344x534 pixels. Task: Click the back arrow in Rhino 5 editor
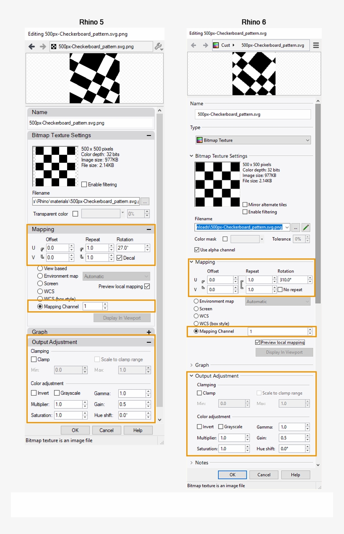click(31, 47)
